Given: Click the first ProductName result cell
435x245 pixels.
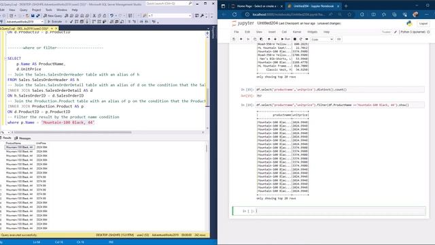Looking at the screenshot, I should [20, 147].
